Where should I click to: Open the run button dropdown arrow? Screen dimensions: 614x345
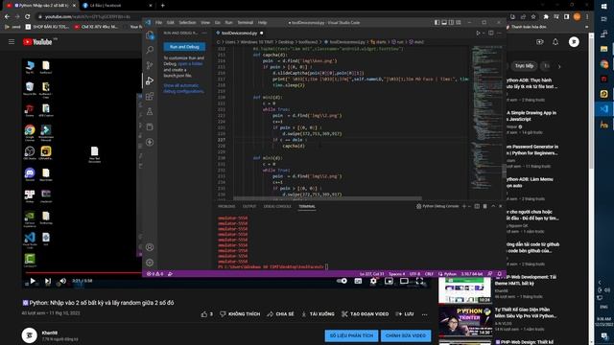point(484,34)
